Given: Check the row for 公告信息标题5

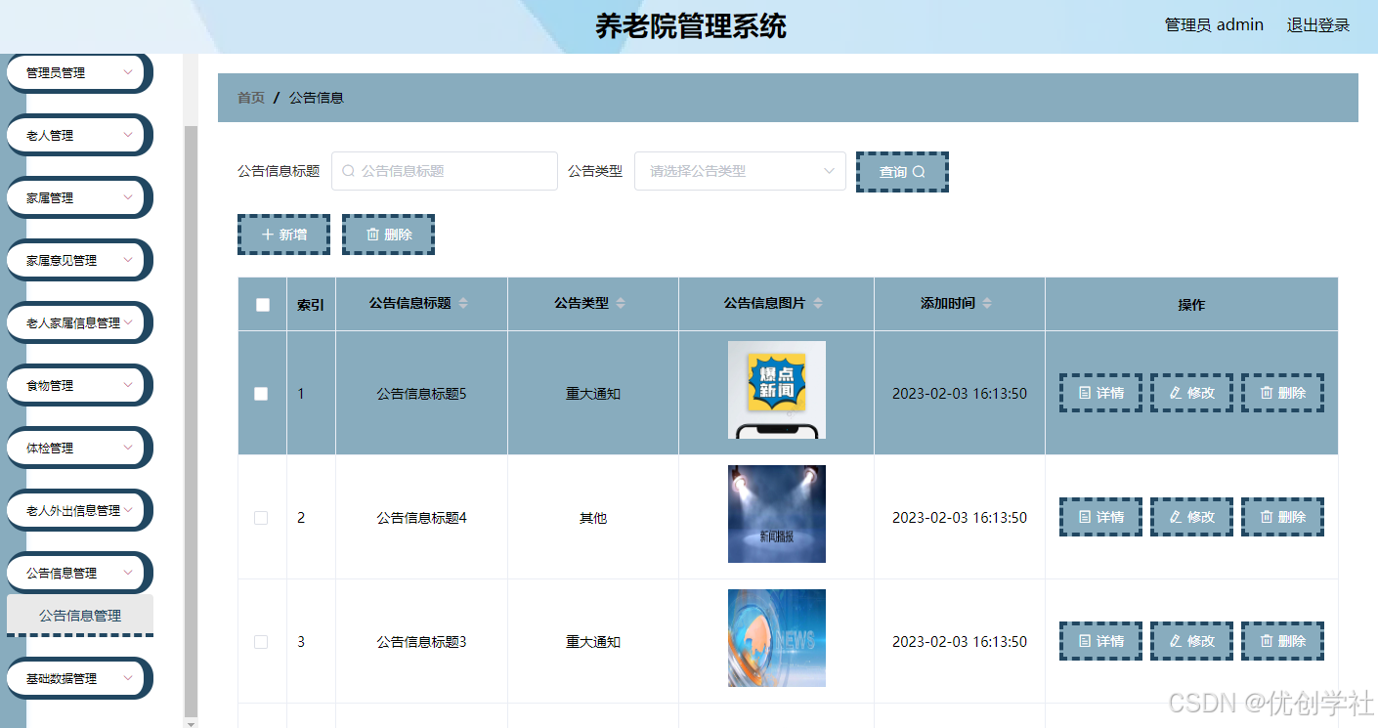Looking at the screenshot, I should pyautogui.click(x=261, y=394).
